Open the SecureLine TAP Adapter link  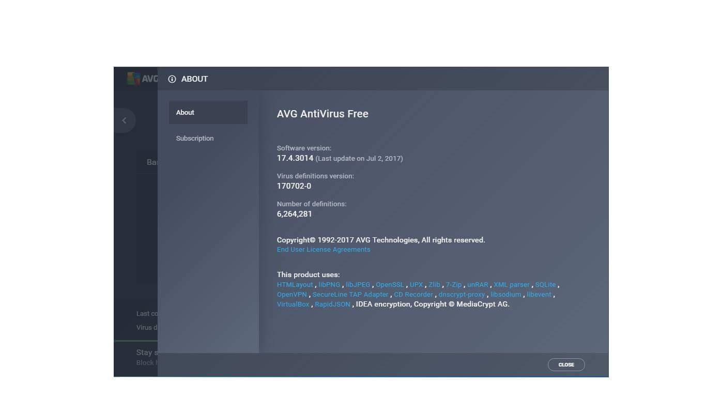(x=350, y=295)
